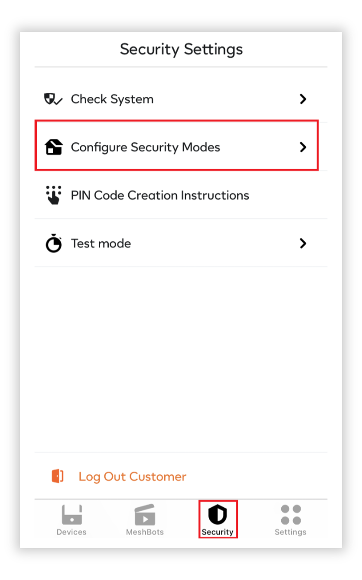
Task: Select the Security tab label
Action: point(217,532)
